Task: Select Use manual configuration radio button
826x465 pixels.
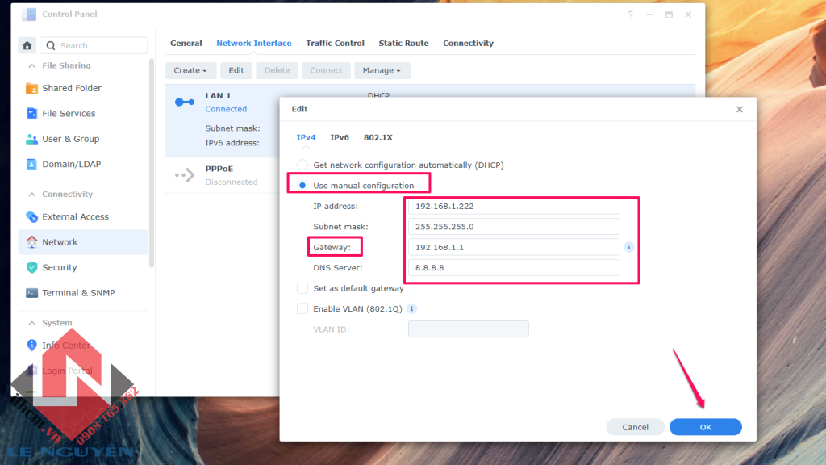Action: click(x=302, y=185)
